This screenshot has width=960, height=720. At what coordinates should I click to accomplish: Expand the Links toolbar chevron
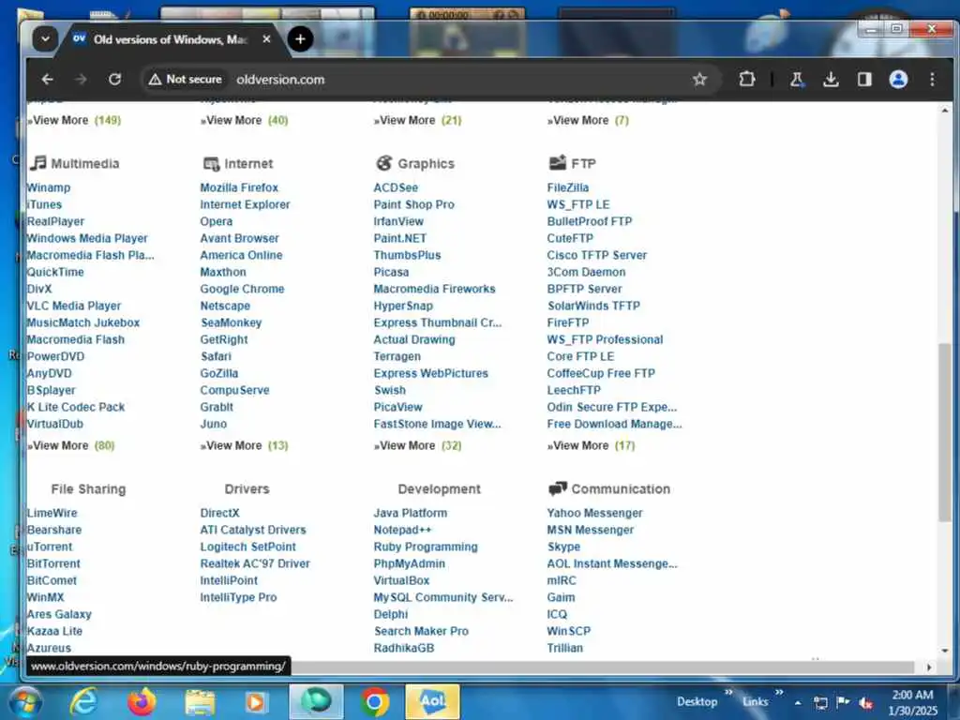[779, 693]
